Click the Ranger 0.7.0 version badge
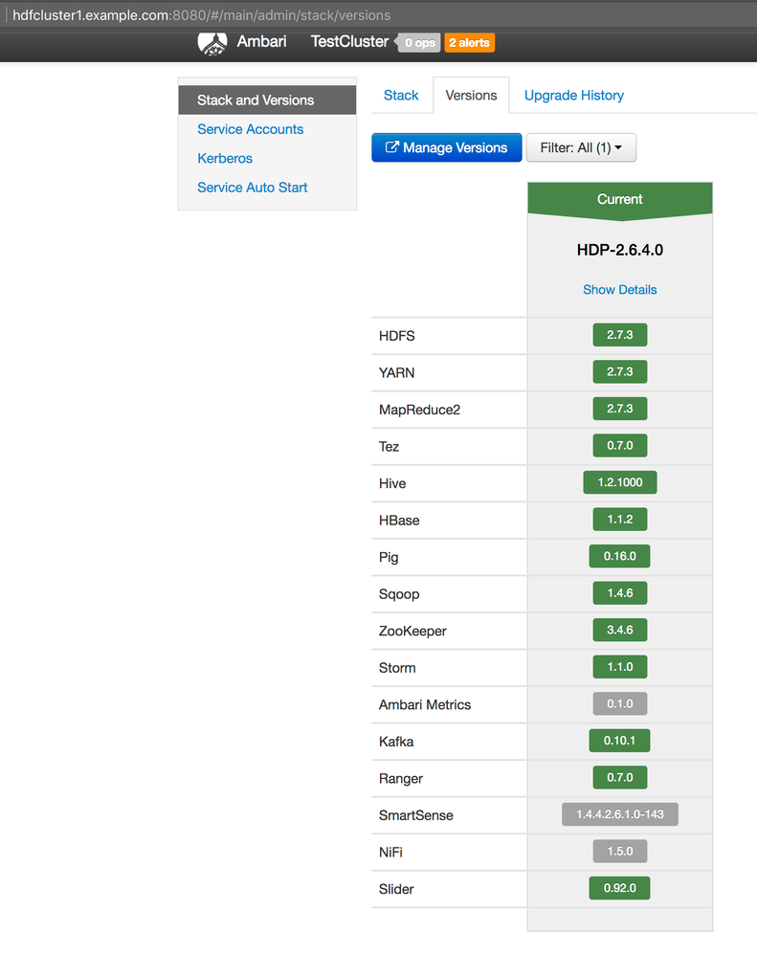757x956 pixels. 620,777
